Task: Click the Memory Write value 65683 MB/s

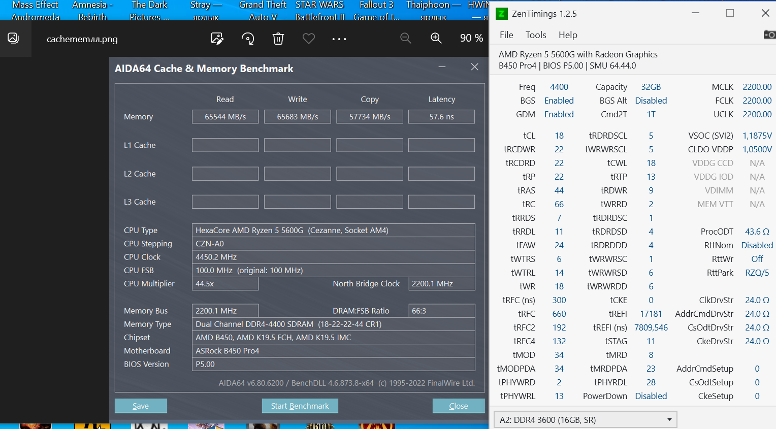Action: click(x=298, y=117)
